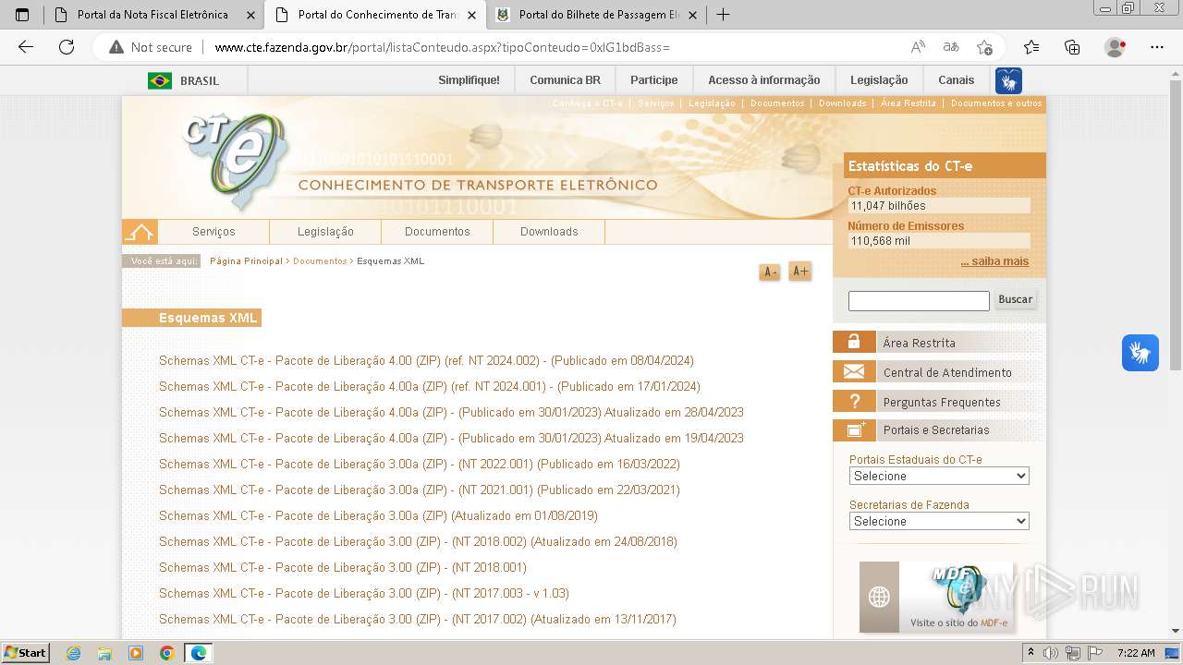Click Comunica BR link
The width and height of the screenshot is (1183, 665).
565,80
